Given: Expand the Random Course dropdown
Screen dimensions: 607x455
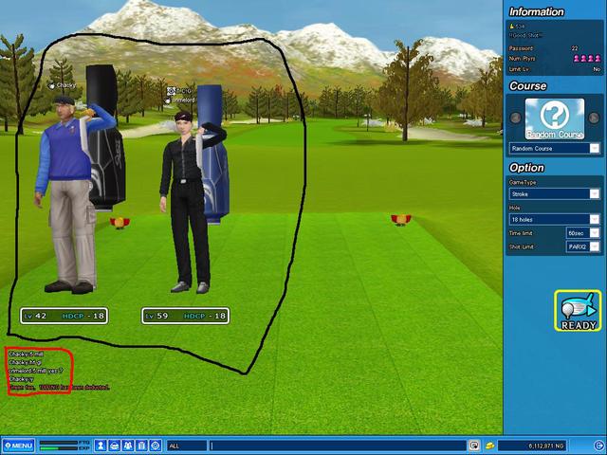Looking at the screenshot, I should click(594, 149).
